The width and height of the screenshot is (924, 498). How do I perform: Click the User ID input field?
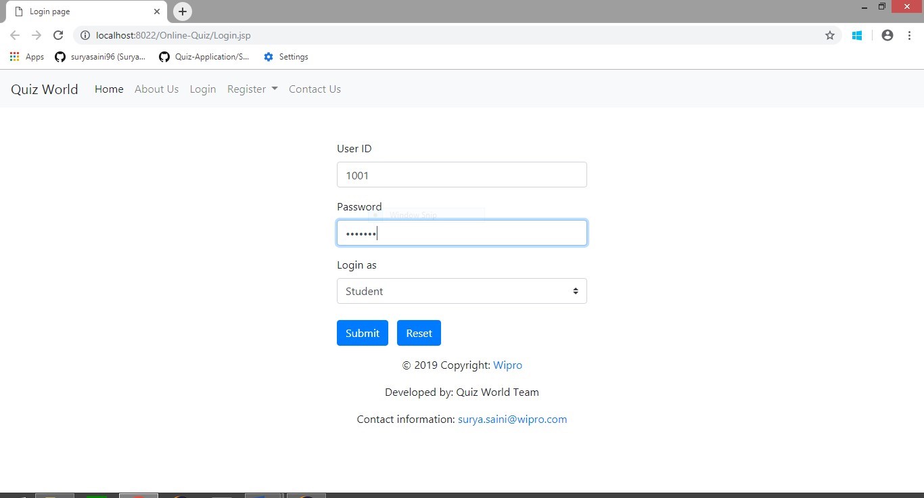pos(462,175)
